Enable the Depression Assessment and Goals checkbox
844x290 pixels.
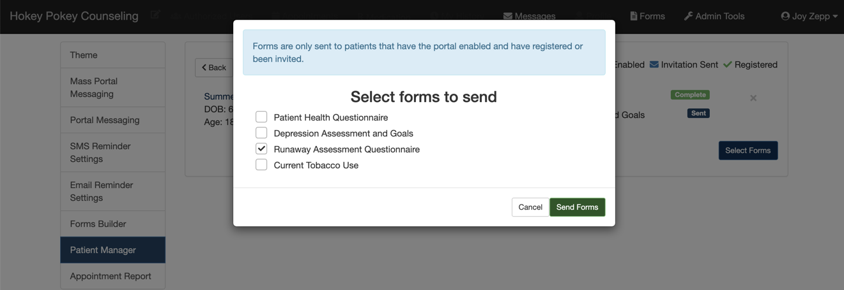(x=261, y=133)
